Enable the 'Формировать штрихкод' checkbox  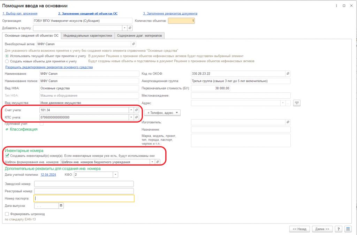[x=7, y=214]
